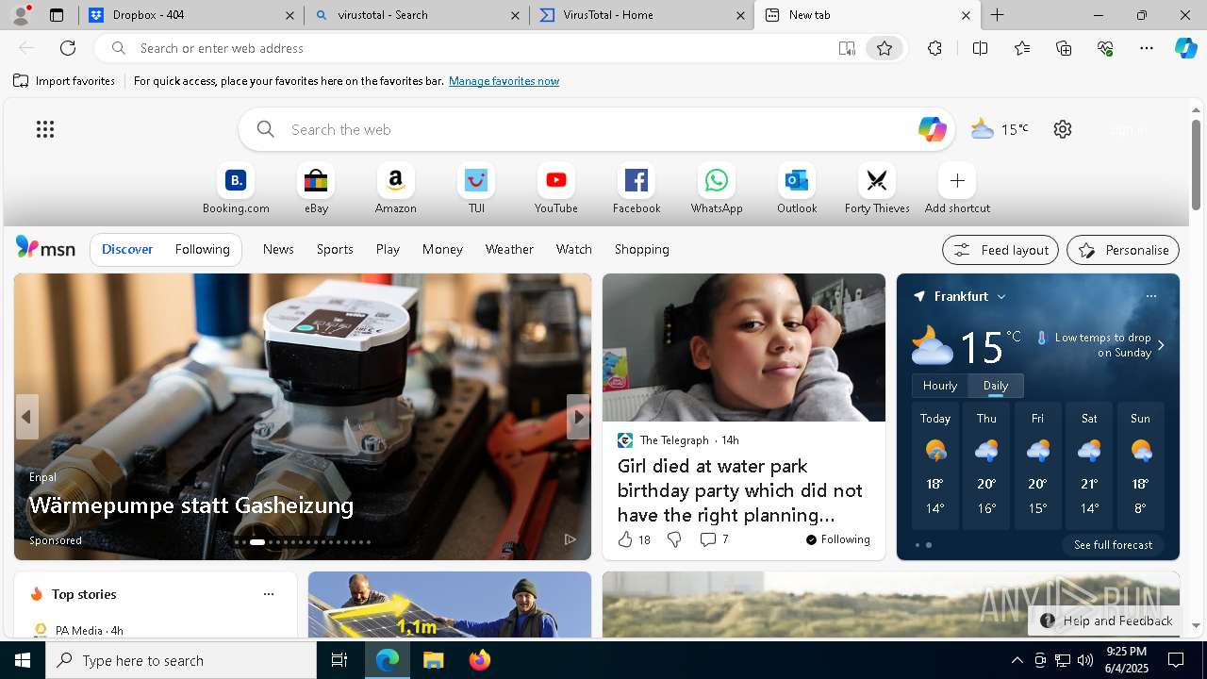Open the TUI shortcut tile
Viewport: 1207px width, 679px height.
[476, 189]
